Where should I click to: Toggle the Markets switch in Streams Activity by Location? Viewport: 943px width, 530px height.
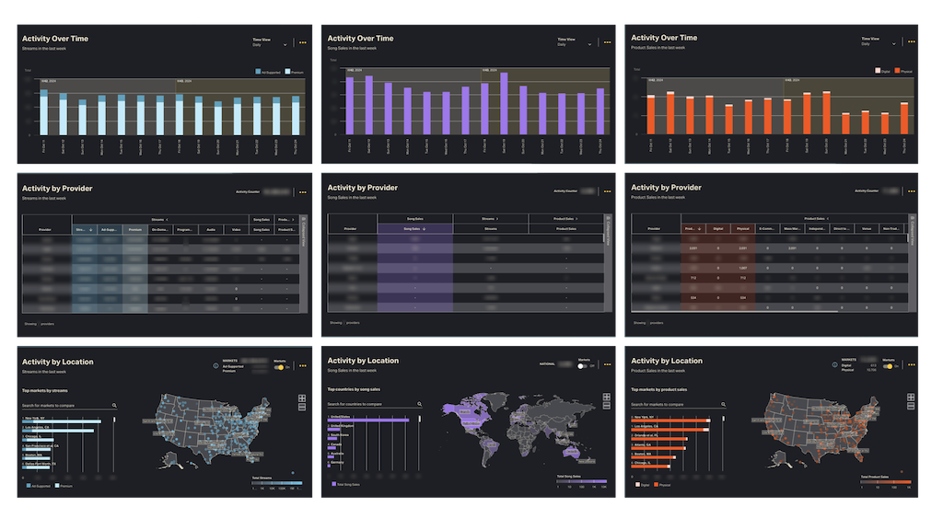[x=279, y=366]
